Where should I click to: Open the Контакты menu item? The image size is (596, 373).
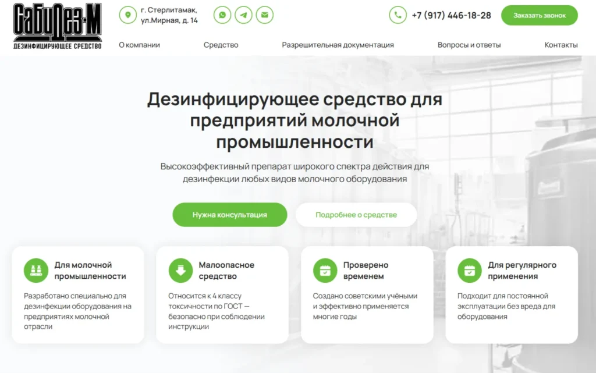pos(561,45)
